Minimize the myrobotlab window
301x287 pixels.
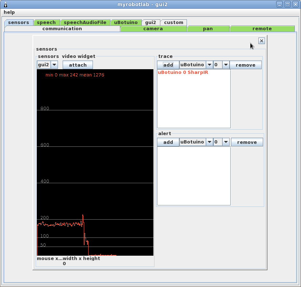(279, 4)
